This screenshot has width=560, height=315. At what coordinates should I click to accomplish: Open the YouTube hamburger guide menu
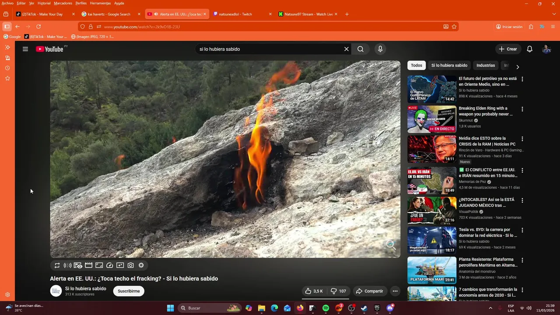coord(25,49)
